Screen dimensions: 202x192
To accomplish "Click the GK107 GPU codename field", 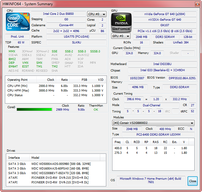I will (165, 25).
